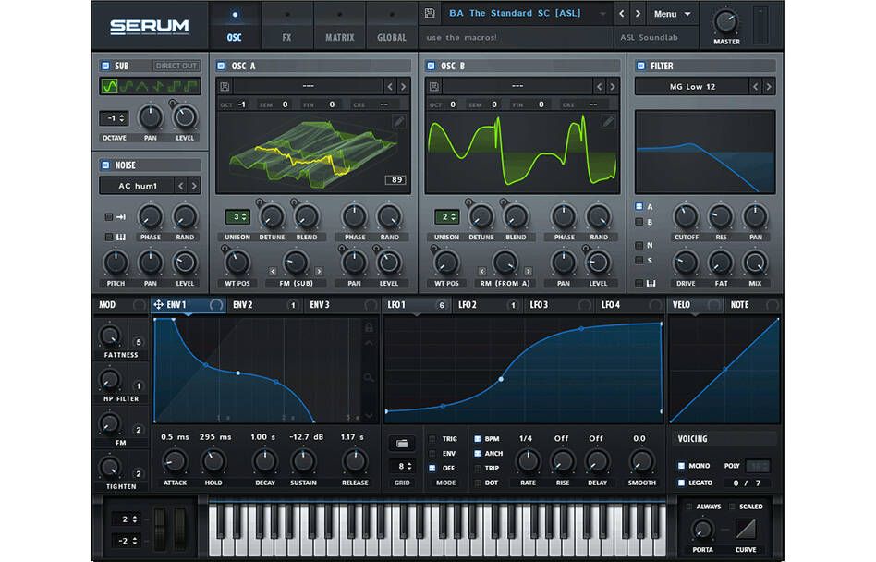Screen dimensions: 876x562
Task: Toggle the SUB oscillator on/off
Action: pyautogui.click(x=105, y=66)
